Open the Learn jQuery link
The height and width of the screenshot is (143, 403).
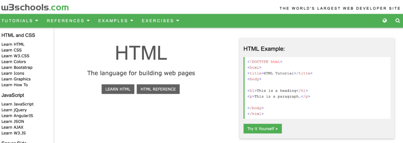(x=14, y=110)
